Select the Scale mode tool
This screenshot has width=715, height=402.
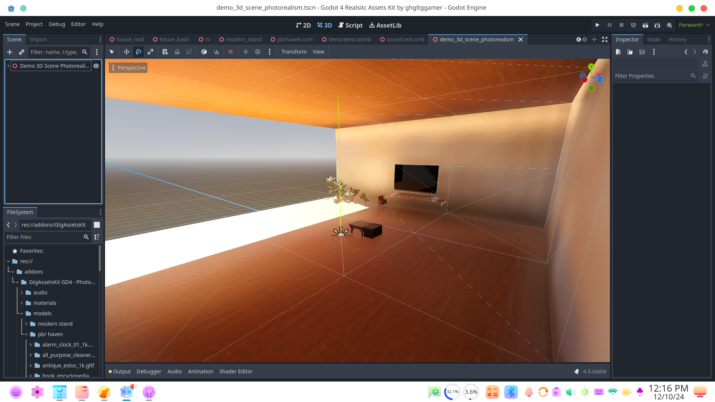[150, 52]
